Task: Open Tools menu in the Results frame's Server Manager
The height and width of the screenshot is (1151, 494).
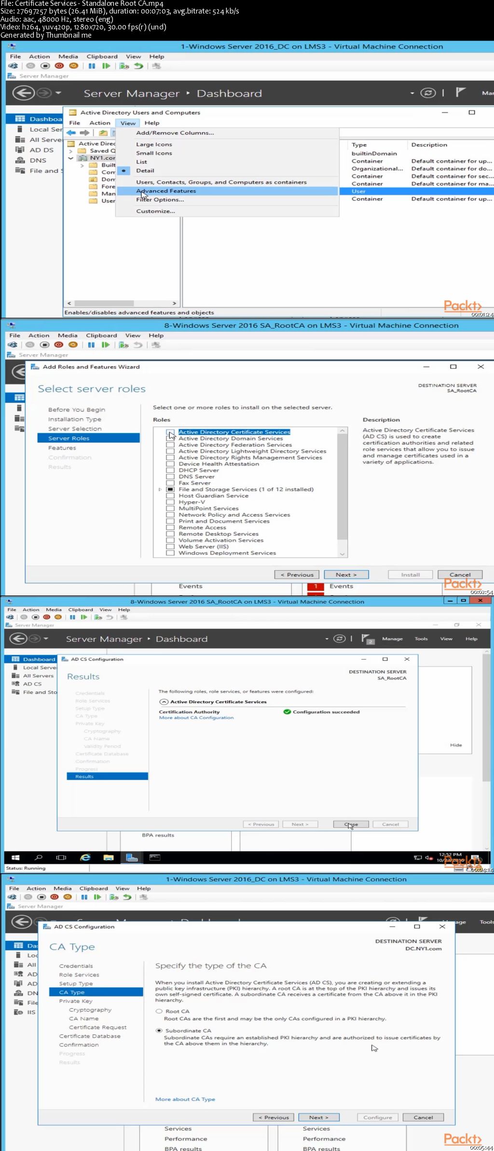Action: pyautogui.click(x=421, y=639)
